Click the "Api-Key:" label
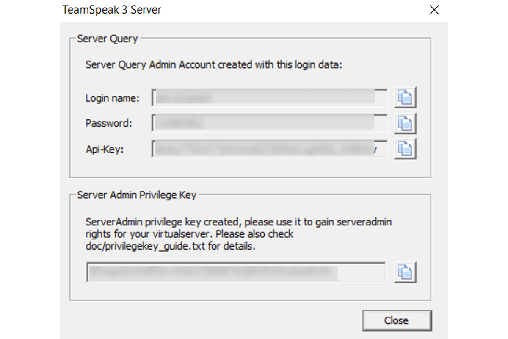Screen dimensions: 508x339 105,149
